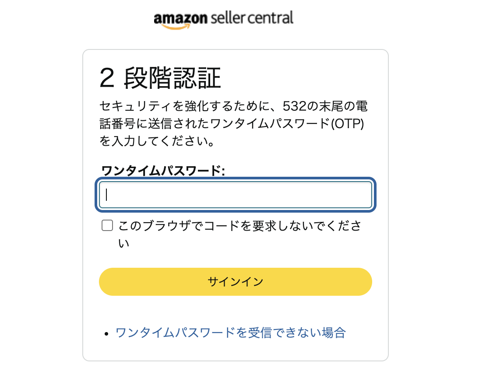The height and width of the screenshot is (378, 486).
Task: Click the を入力してください。 line of the description
Action: (x=157, y=141)
